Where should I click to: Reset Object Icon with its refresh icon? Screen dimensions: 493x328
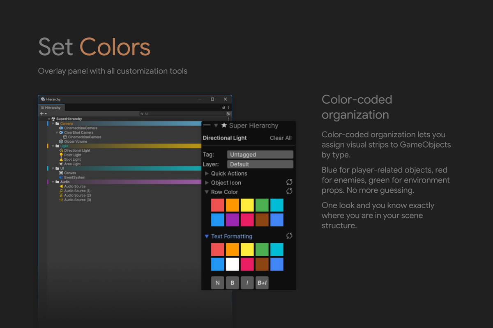click(x=289, y=182)
